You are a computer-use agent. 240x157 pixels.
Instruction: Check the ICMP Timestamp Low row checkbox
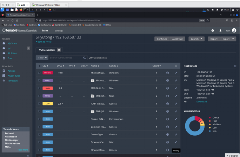39,104
